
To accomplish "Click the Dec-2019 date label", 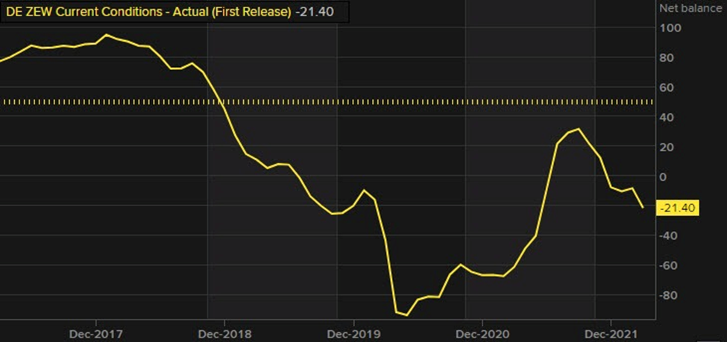I will pyautogui.click(x=353, y=334).
